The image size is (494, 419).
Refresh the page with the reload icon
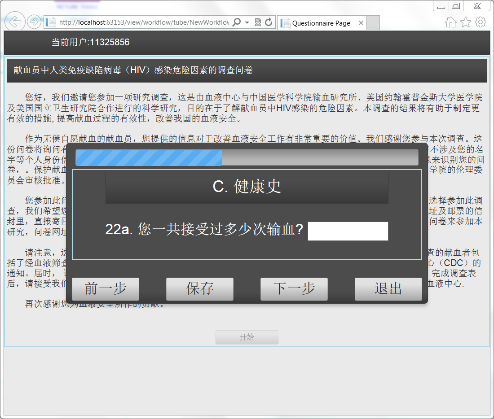coord(269,22)
